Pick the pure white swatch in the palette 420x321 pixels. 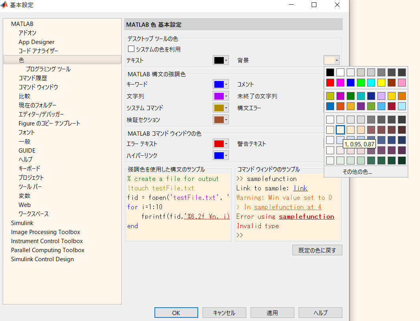[340, 72]
